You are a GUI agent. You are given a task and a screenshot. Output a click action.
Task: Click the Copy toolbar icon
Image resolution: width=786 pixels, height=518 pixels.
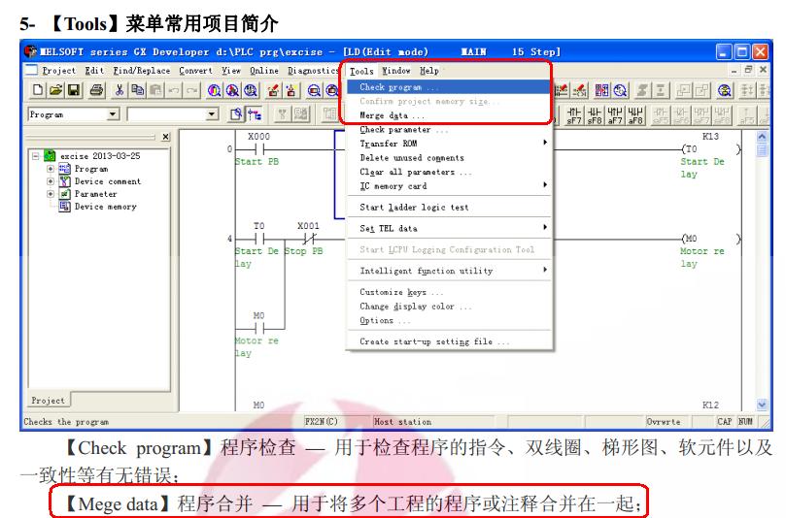(x=135, y=90)
